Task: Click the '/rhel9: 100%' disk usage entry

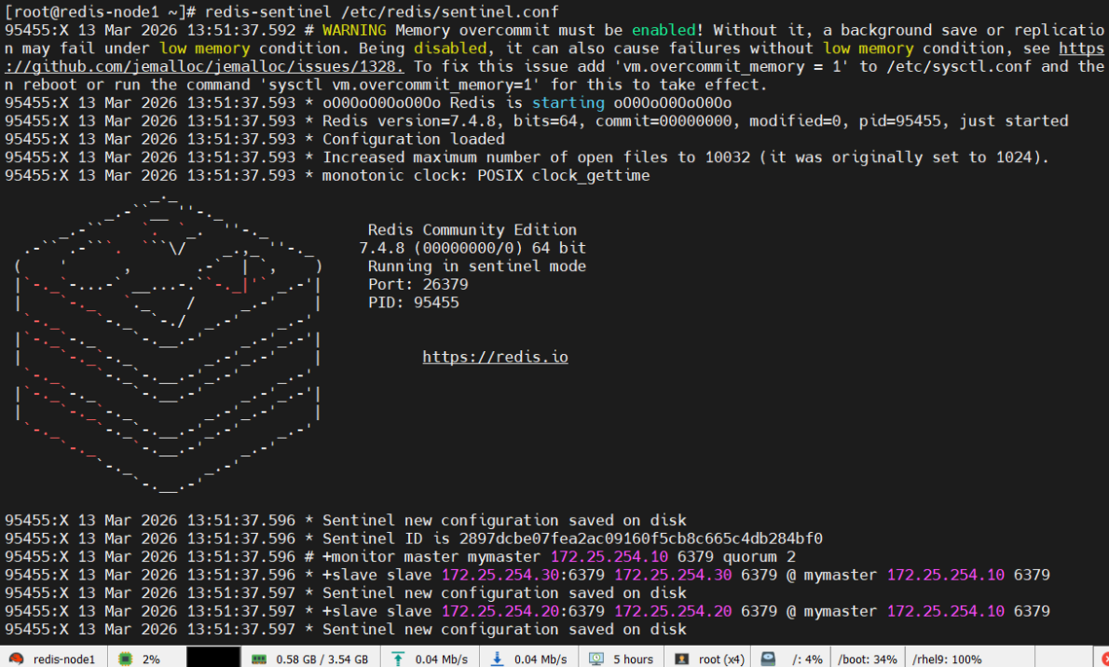Action: 946,660
